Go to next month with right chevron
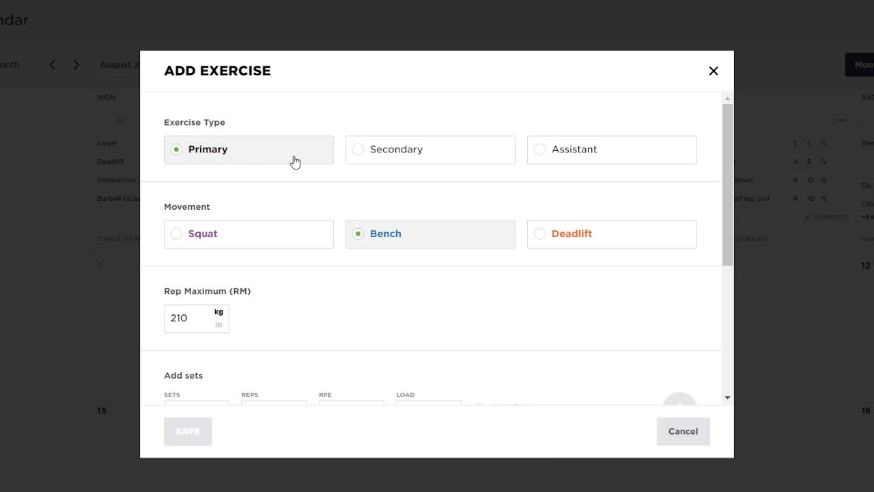Screen dimensions: 874x492 tap(76, 65)
